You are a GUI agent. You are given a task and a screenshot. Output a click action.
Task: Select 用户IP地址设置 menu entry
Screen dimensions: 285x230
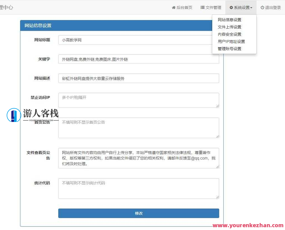tap(231, 41)
